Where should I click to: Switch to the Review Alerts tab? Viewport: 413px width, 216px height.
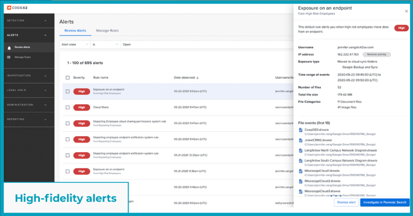(75, 30)
